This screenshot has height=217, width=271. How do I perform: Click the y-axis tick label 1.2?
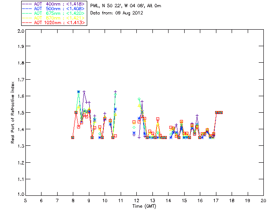21,163
